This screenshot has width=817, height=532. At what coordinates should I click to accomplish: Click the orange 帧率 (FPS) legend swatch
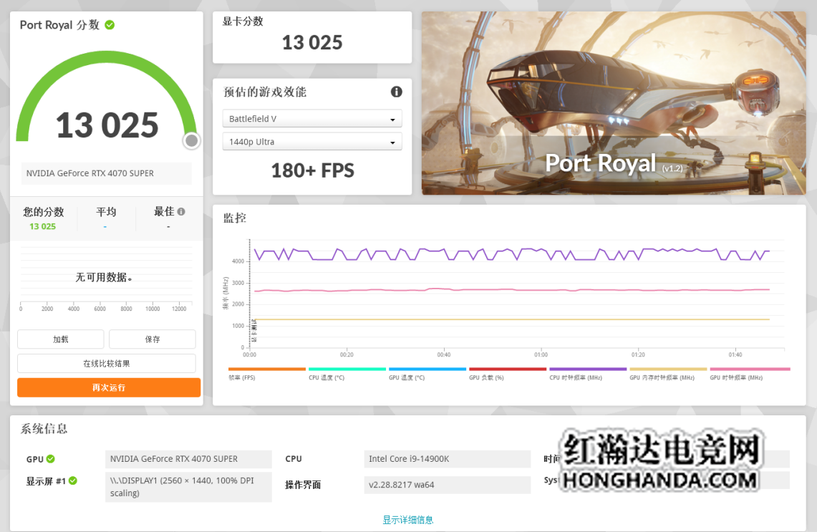266,369
